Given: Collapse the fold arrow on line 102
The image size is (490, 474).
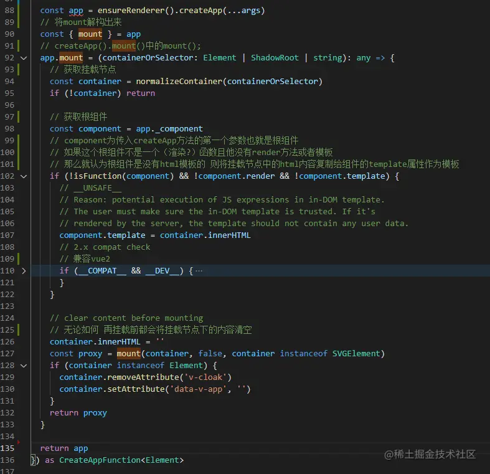Looking at the screenshot, I should click(24, 176).
